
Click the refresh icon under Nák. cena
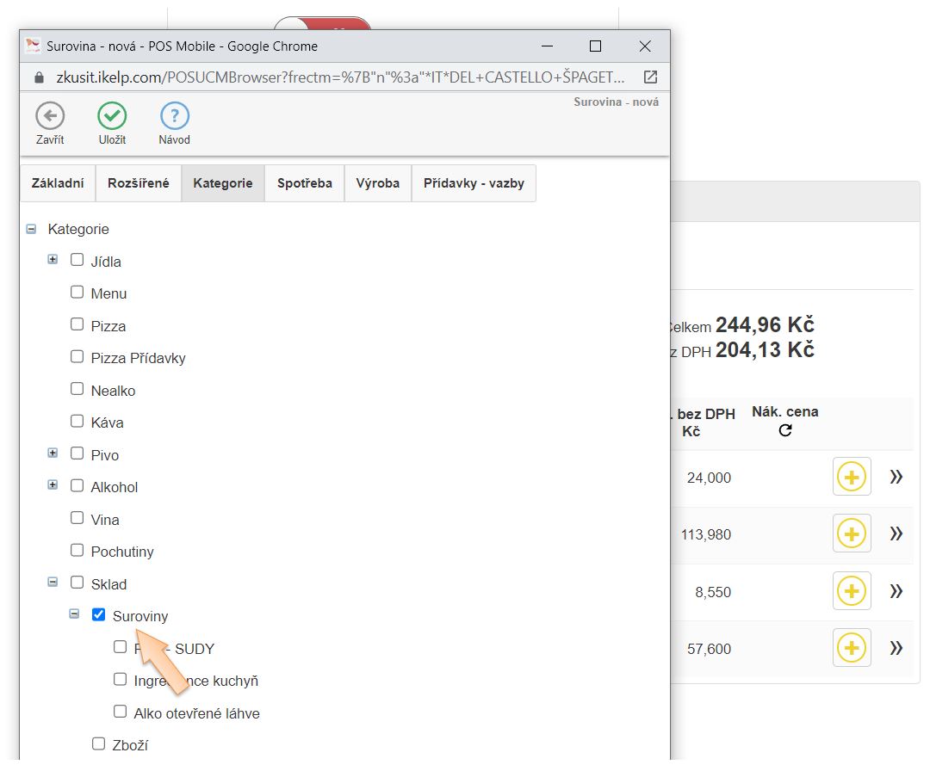[x=784, y=430]
